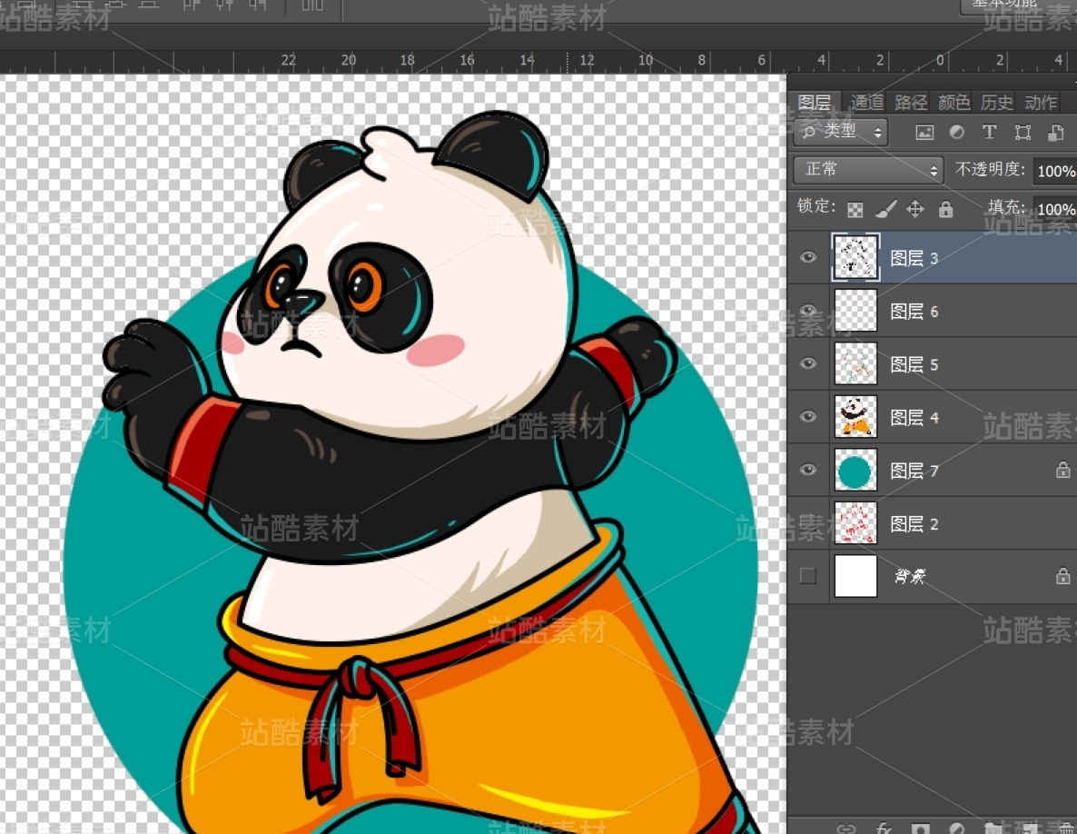Select layer name 图层 4
The width and height of the screenshot is (1077, 834).
point(914,418)
